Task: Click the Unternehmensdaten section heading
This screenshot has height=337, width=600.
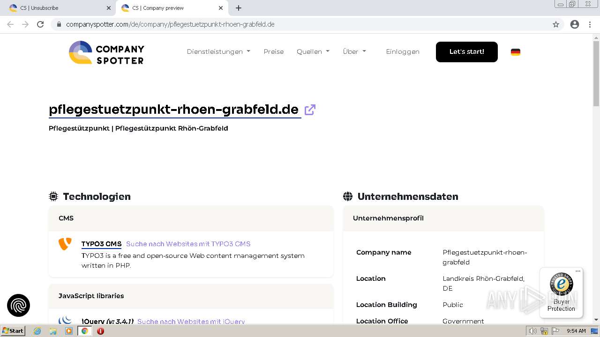Action: click(x=408, y=197)
